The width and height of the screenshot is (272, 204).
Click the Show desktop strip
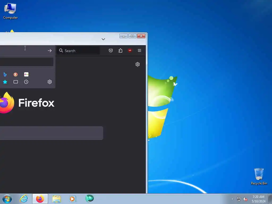[x=270, y=199]
